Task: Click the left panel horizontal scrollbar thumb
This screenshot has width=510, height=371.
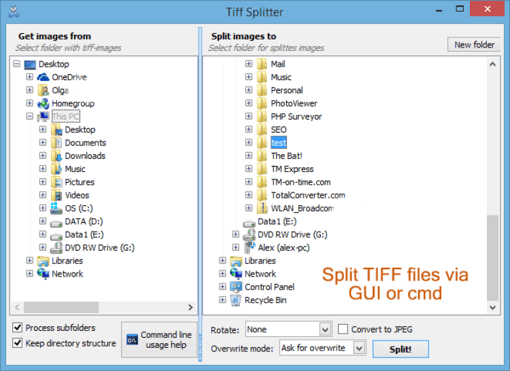Action: pyautogui.click(x=63, y=307)
